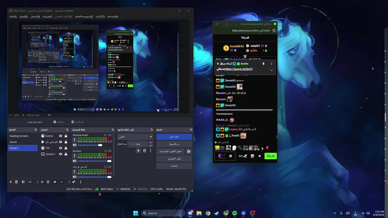Open the Kick chat shop icon
This screenshot has width=388, height=218.
(x=252, y=156)
